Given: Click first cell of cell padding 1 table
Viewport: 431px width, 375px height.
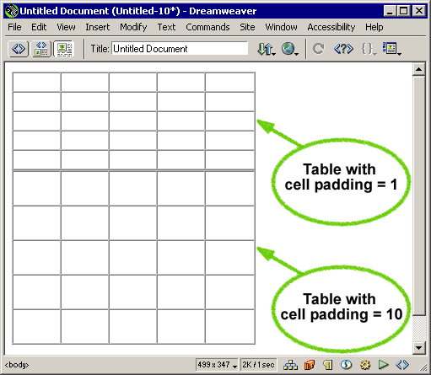Looking at the screenshot, I should click(x=36, y=82).
